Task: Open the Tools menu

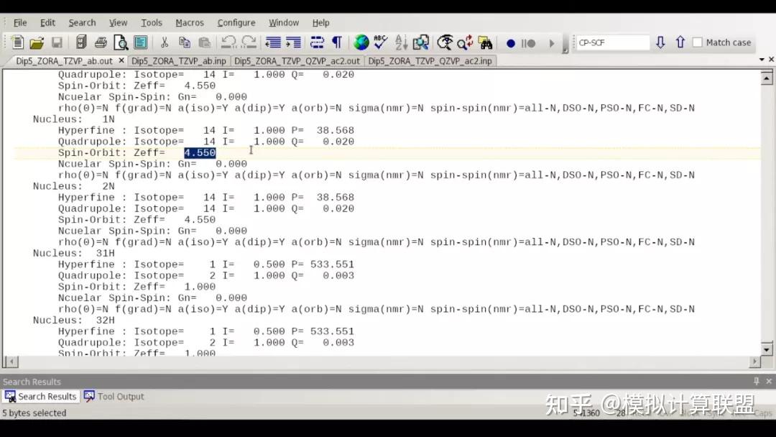Action: [152, 23]
